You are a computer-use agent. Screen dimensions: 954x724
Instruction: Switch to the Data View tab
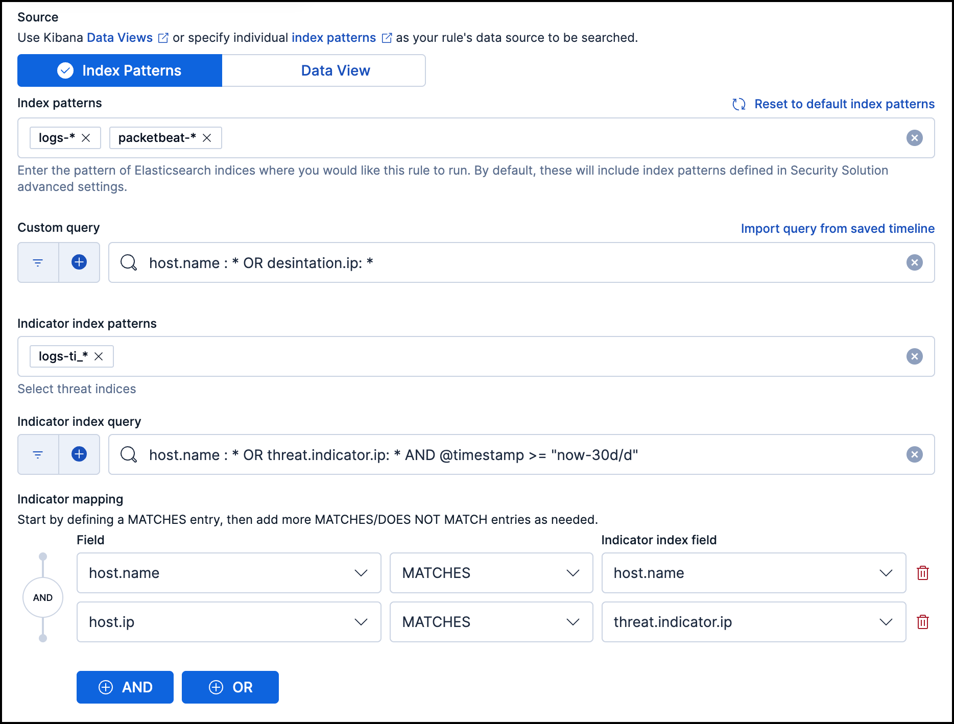click(335, 70)
